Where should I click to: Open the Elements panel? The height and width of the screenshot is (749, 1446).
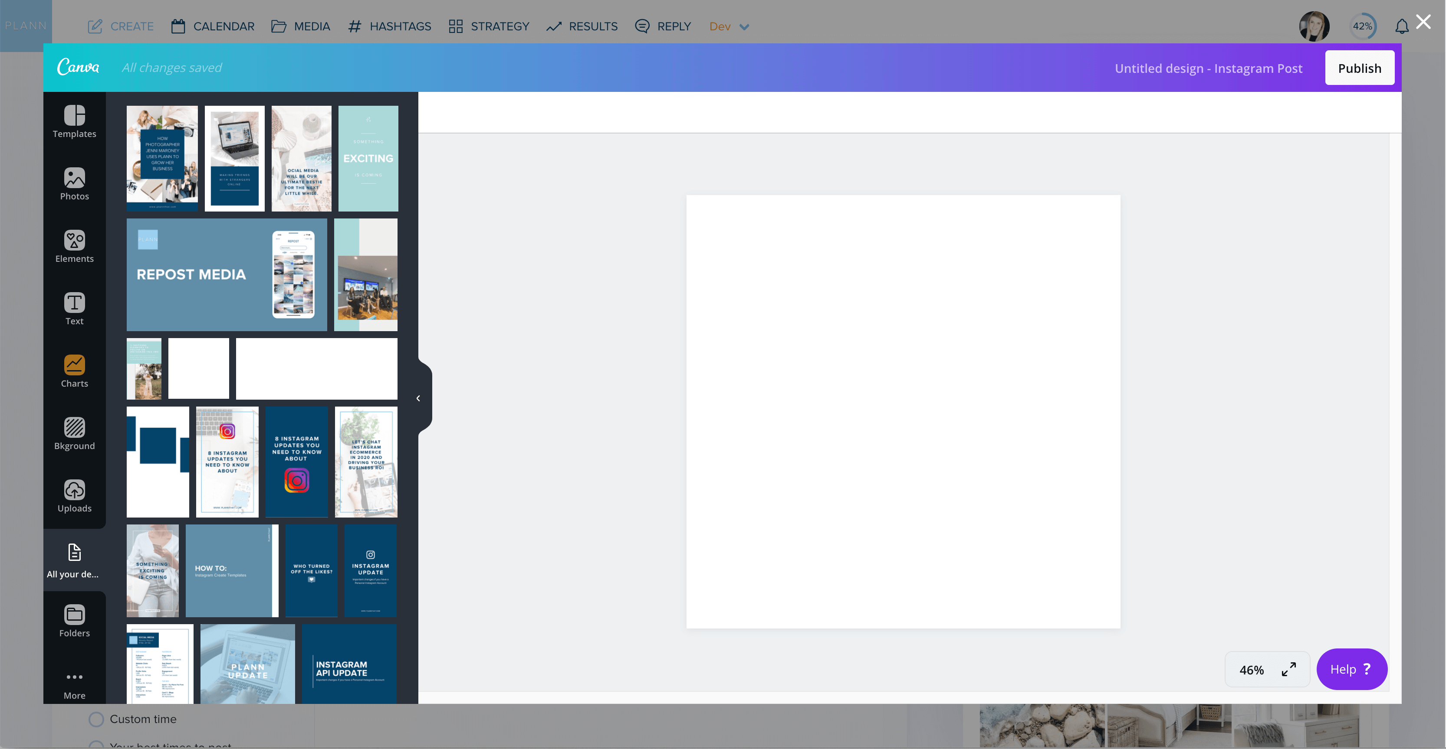click(74, 247)
